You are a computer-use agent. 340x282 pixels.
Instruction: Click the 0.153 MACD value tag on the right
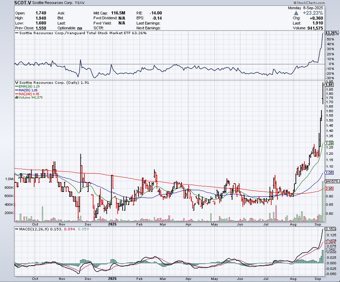point(330,229)
